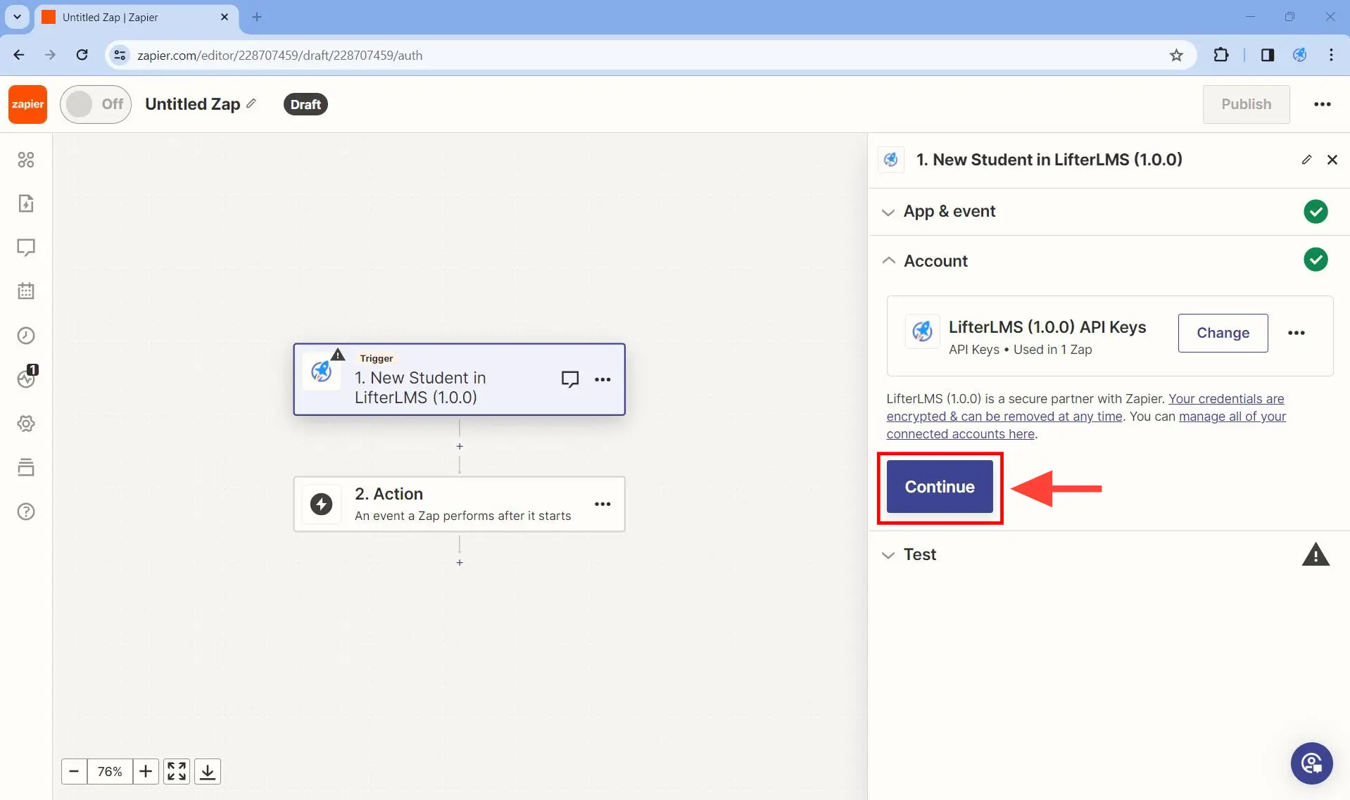The height and width of the screenshot is (800, 1350).
Task: Fit the Zap to view icon
Action: (177, 771)
